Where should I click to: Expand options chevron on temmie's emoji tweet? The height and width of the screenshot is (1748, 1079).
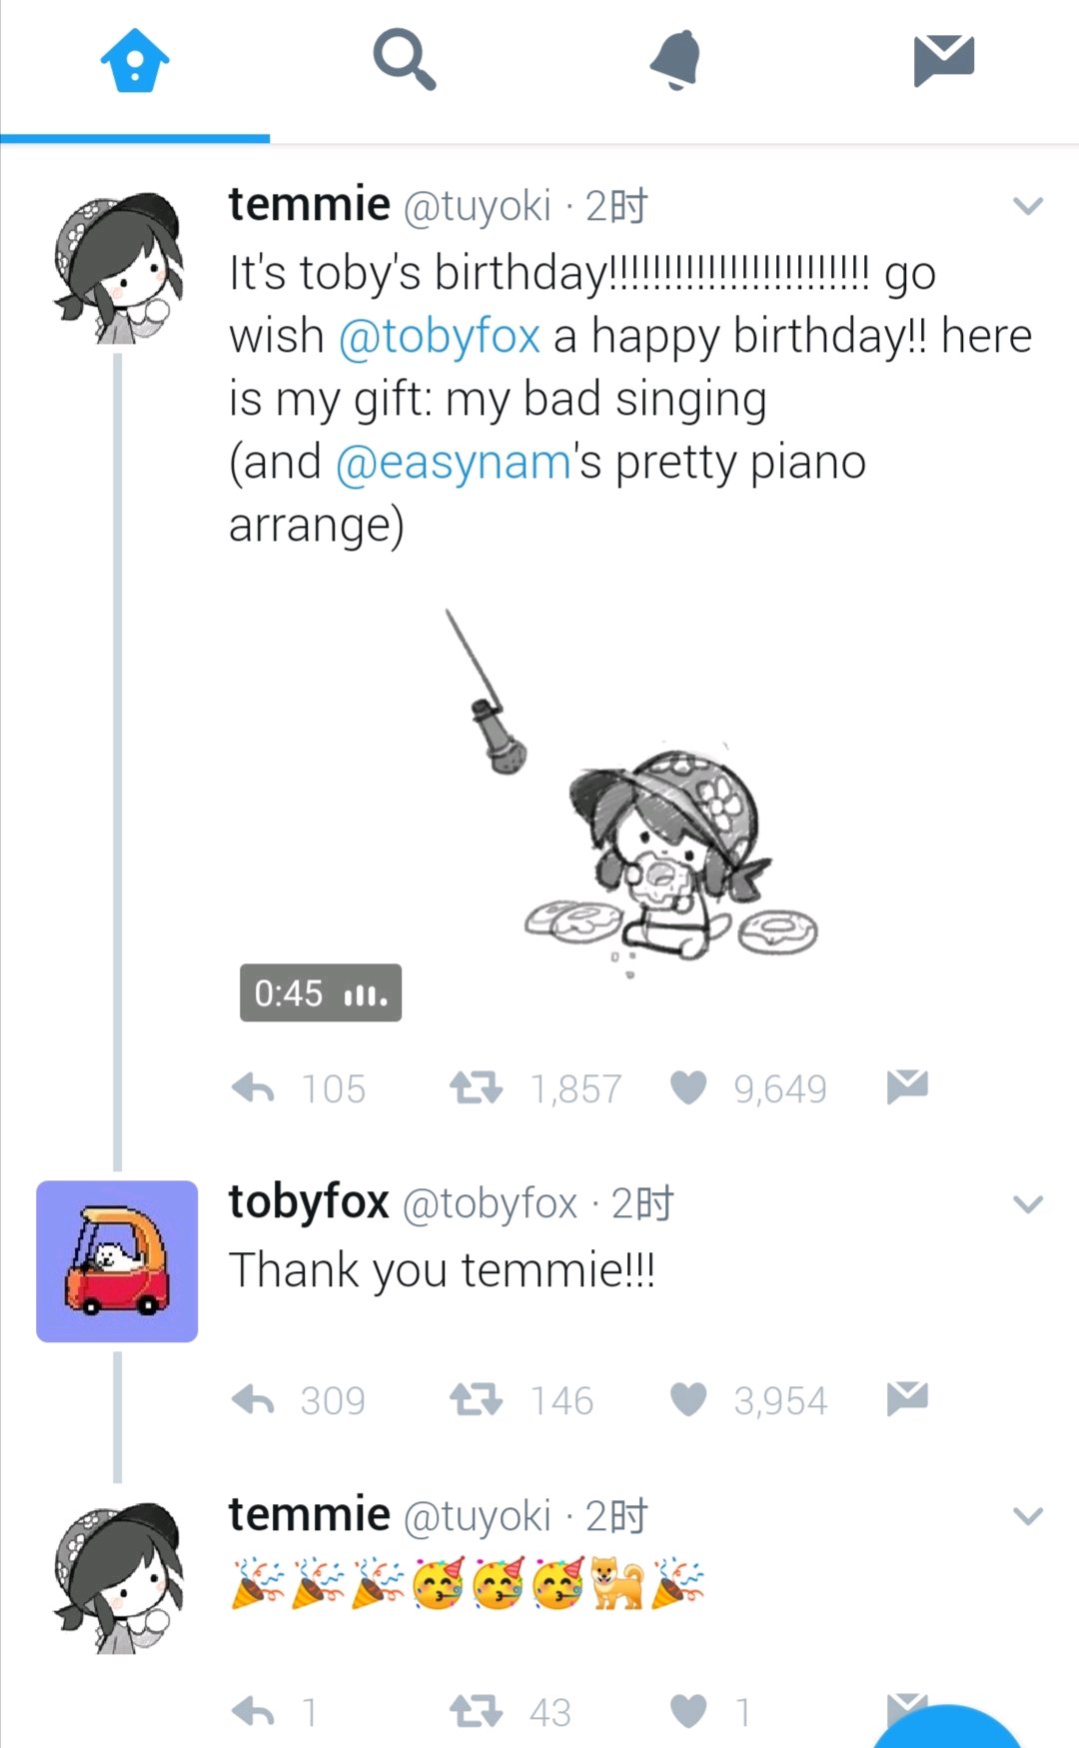point(1028,1515)
